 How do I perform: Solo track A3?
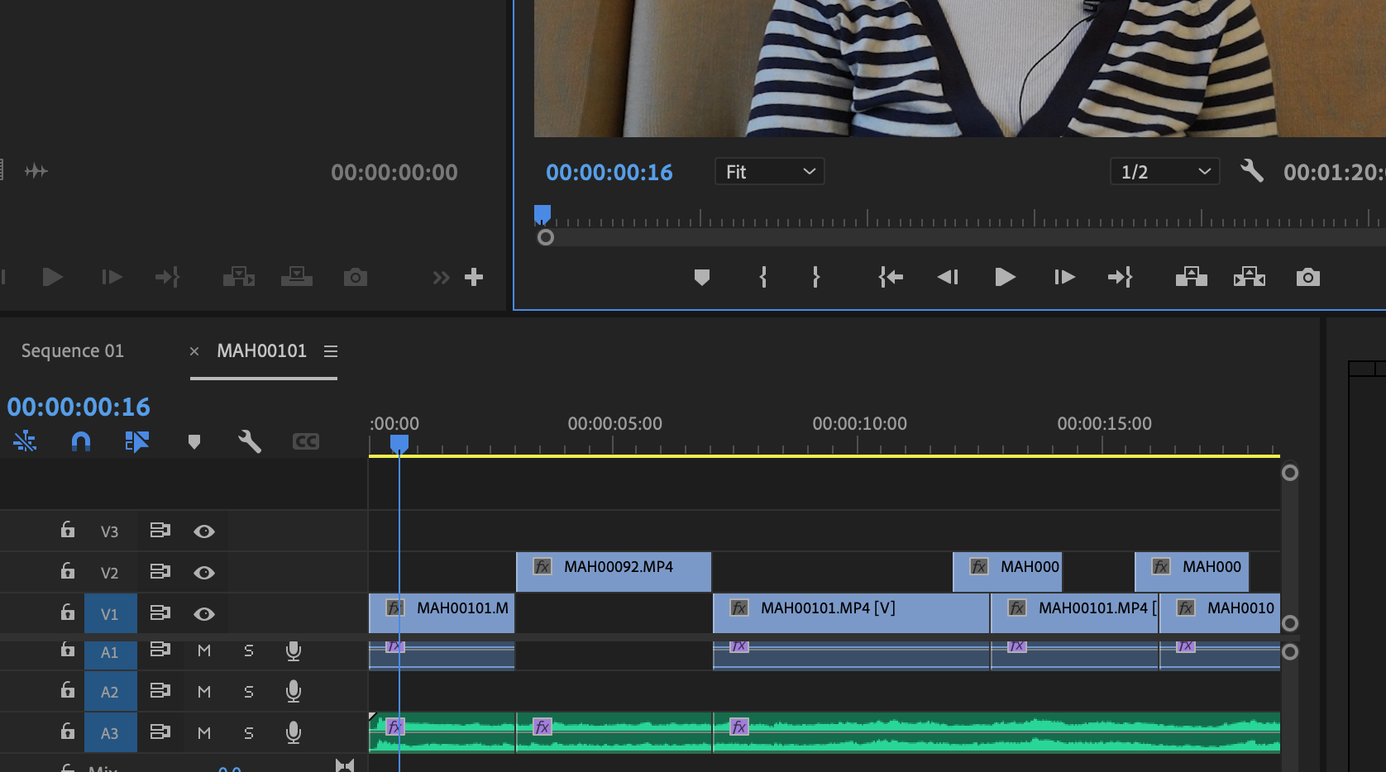[249, 733]
